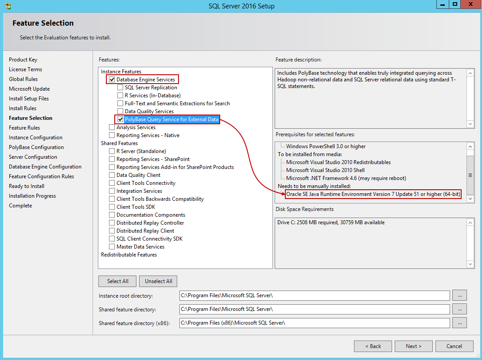Tick Documentation Components checkbox
The width and height of the screenshot is (482, 360).
(112, 215)
